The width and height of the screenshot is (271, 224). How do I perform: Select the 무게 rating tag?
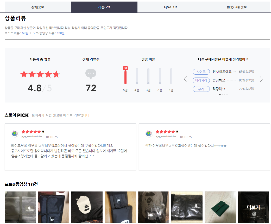(201, 89)
